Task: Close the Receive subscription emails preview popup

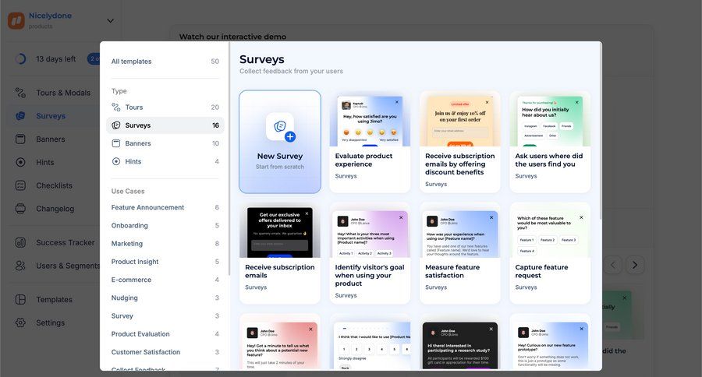Action: click(x=307, y=213)
